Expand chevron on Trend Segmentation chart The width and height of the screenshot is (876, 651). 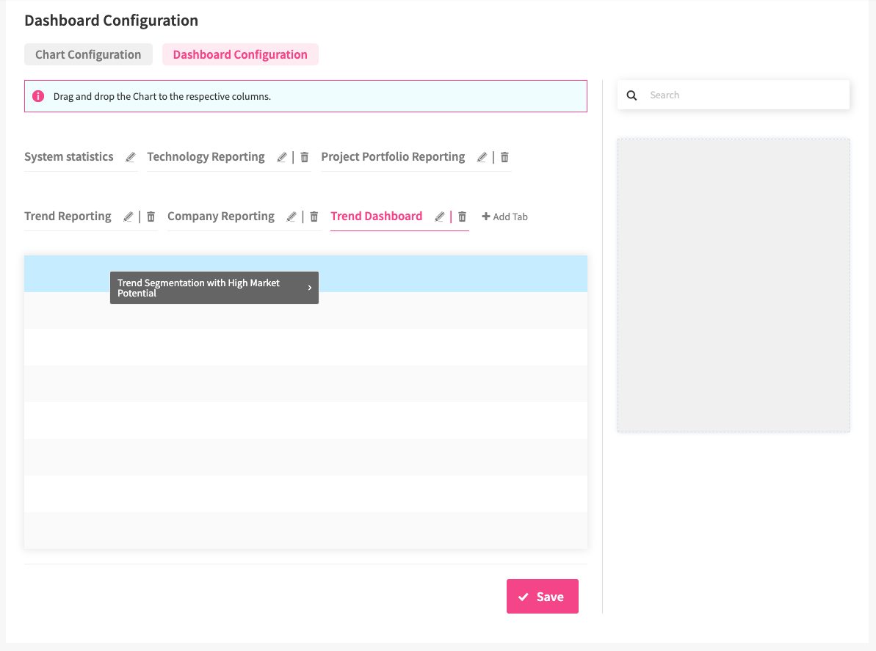(310, 288)
